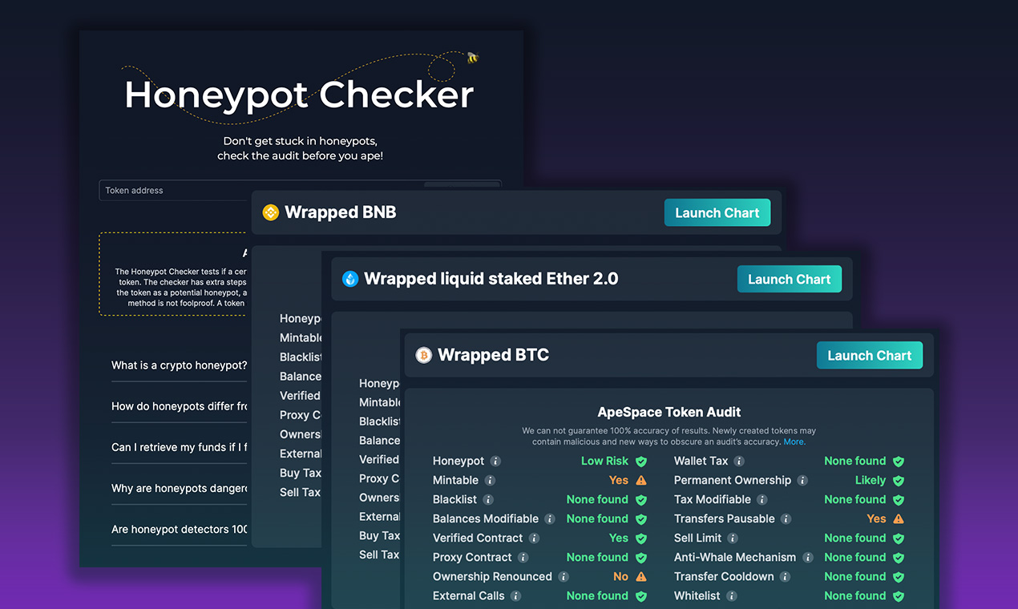Screen dimensions: 1018x609
Task: Click info icon next to Verified Contract
Action: tap(534, 538)
